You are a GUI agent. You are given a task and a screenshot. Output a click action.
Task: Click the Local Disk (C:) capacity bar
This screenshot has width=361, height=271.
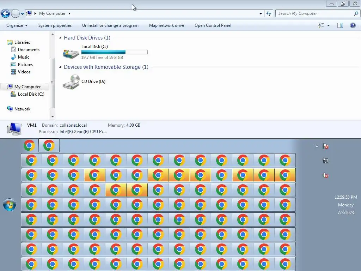click(x=114, y=52)
